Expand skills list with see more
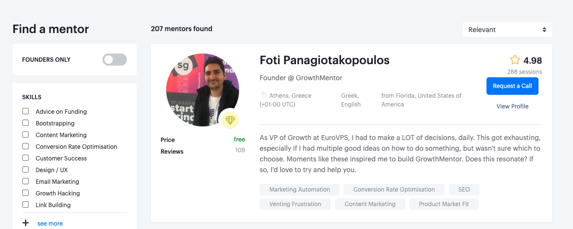The height and width of the screenshot is (229, 573). (50, 224)
